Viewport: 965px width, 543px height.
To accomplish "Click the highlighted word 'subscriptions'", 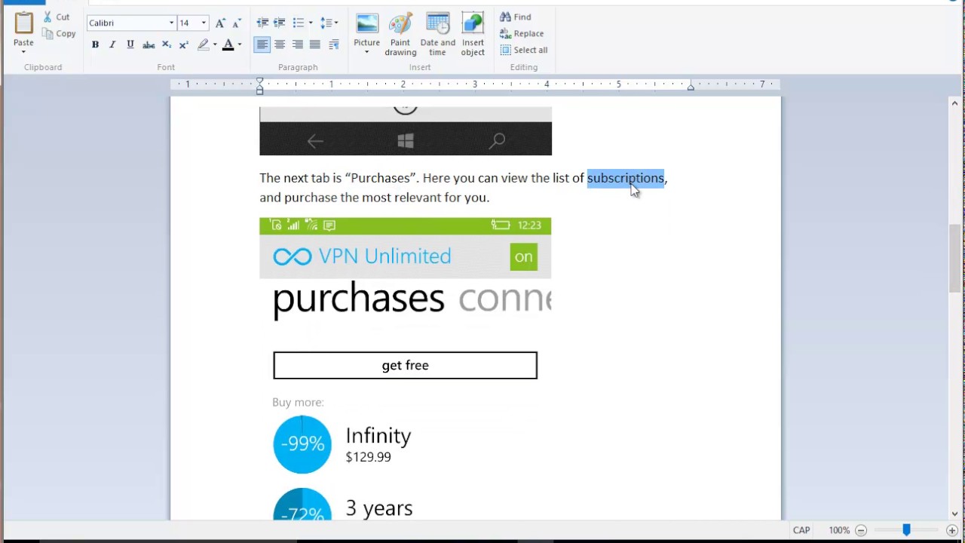I will [x=626, y=178].
